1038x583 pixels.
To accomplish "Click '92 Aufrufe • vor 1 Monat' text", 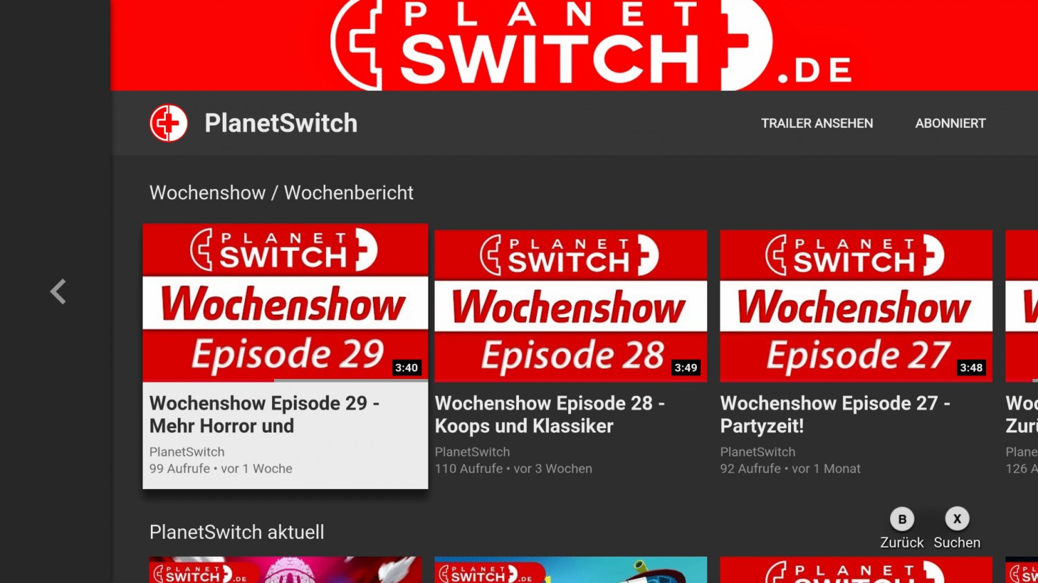I will point(790,468).
